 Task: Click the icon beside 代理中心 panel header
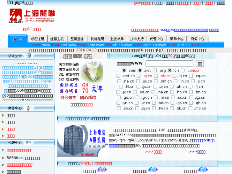pos(28,143)
